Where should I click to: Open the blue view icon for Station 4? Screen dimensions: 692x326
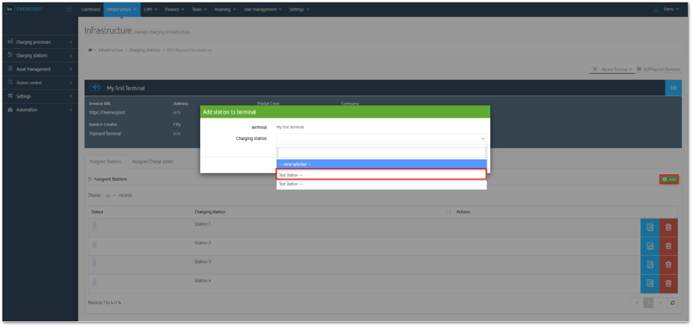(x=650, y=283)
